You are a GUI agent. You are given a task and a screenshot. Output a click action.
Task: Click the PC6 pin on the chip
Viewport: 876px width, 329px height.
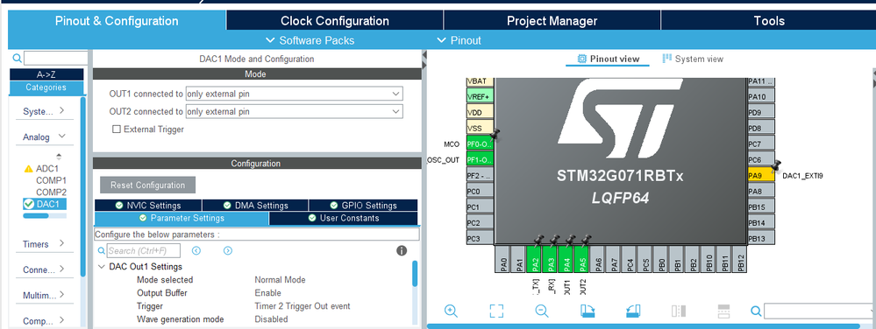pos(761,160)
